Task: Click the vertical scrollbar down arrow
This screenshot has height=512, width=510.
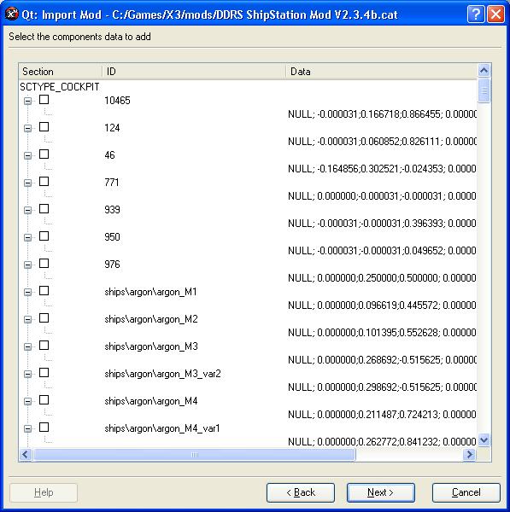Action: pos(484,440)
